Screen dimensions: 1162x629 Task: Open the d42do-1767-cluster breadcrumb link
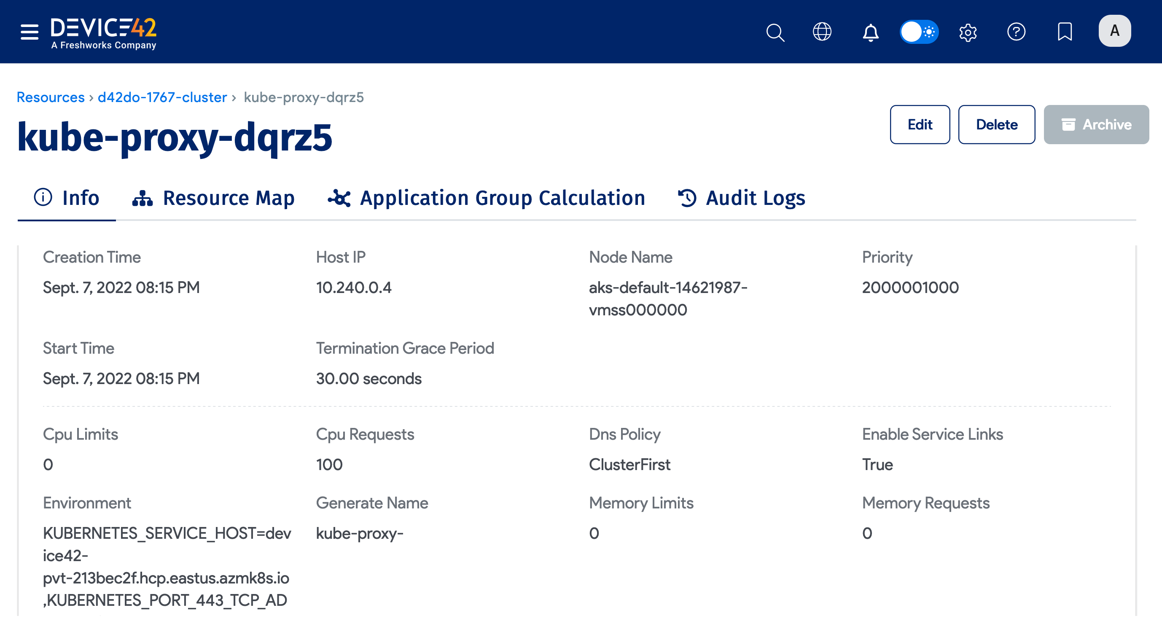[162, 97]
